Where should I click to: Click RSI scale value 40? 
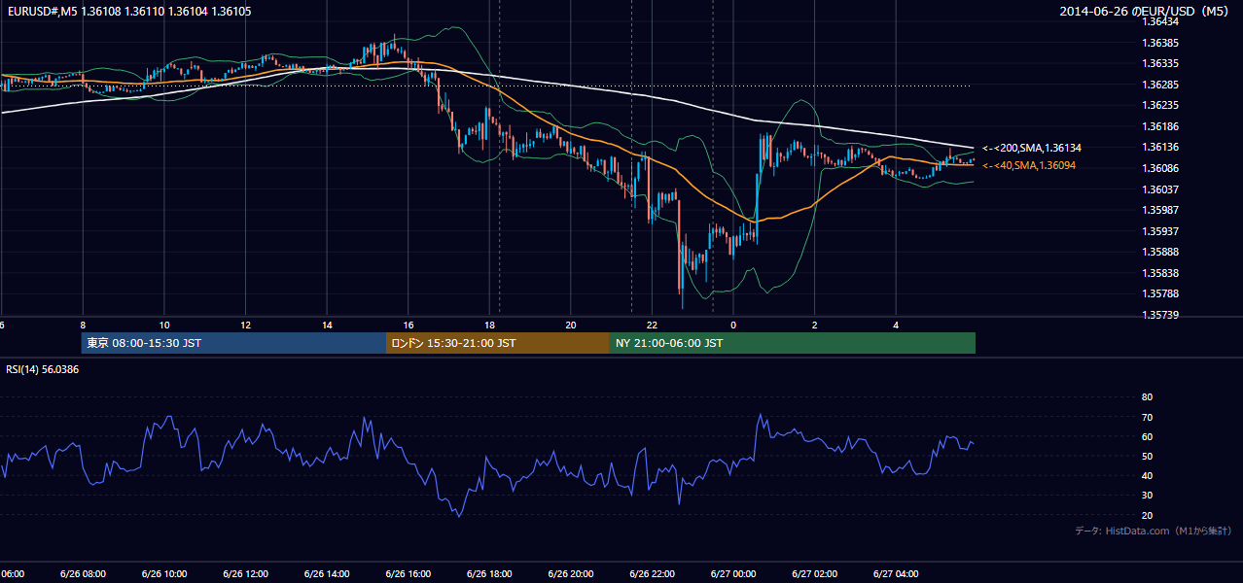click(1147, 475)
